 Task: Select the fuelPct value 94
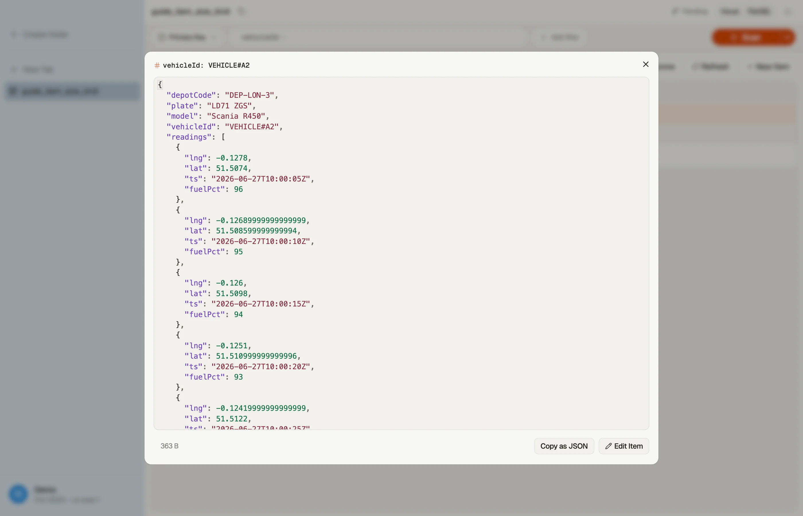click(238, 314)
